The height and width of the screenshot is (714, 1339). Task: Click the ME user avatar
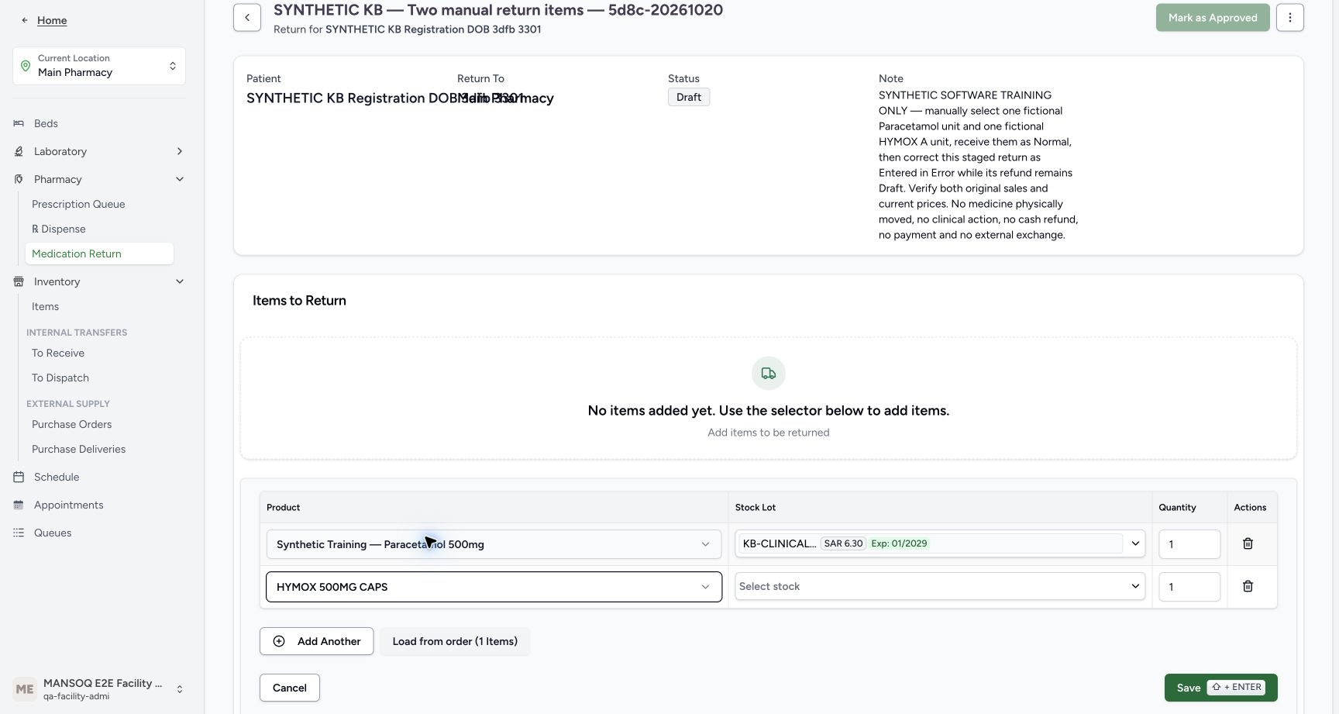point(25,688)
